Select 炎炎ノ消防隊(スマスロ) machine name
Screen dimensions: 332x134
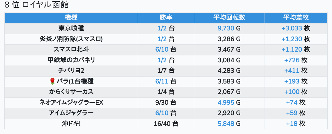pos(71,39)
